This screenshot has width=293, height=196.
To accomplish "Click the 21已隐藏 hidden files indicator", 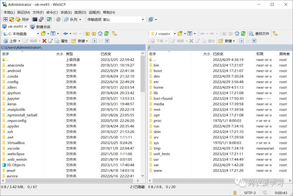I will [x=137, y=187].
